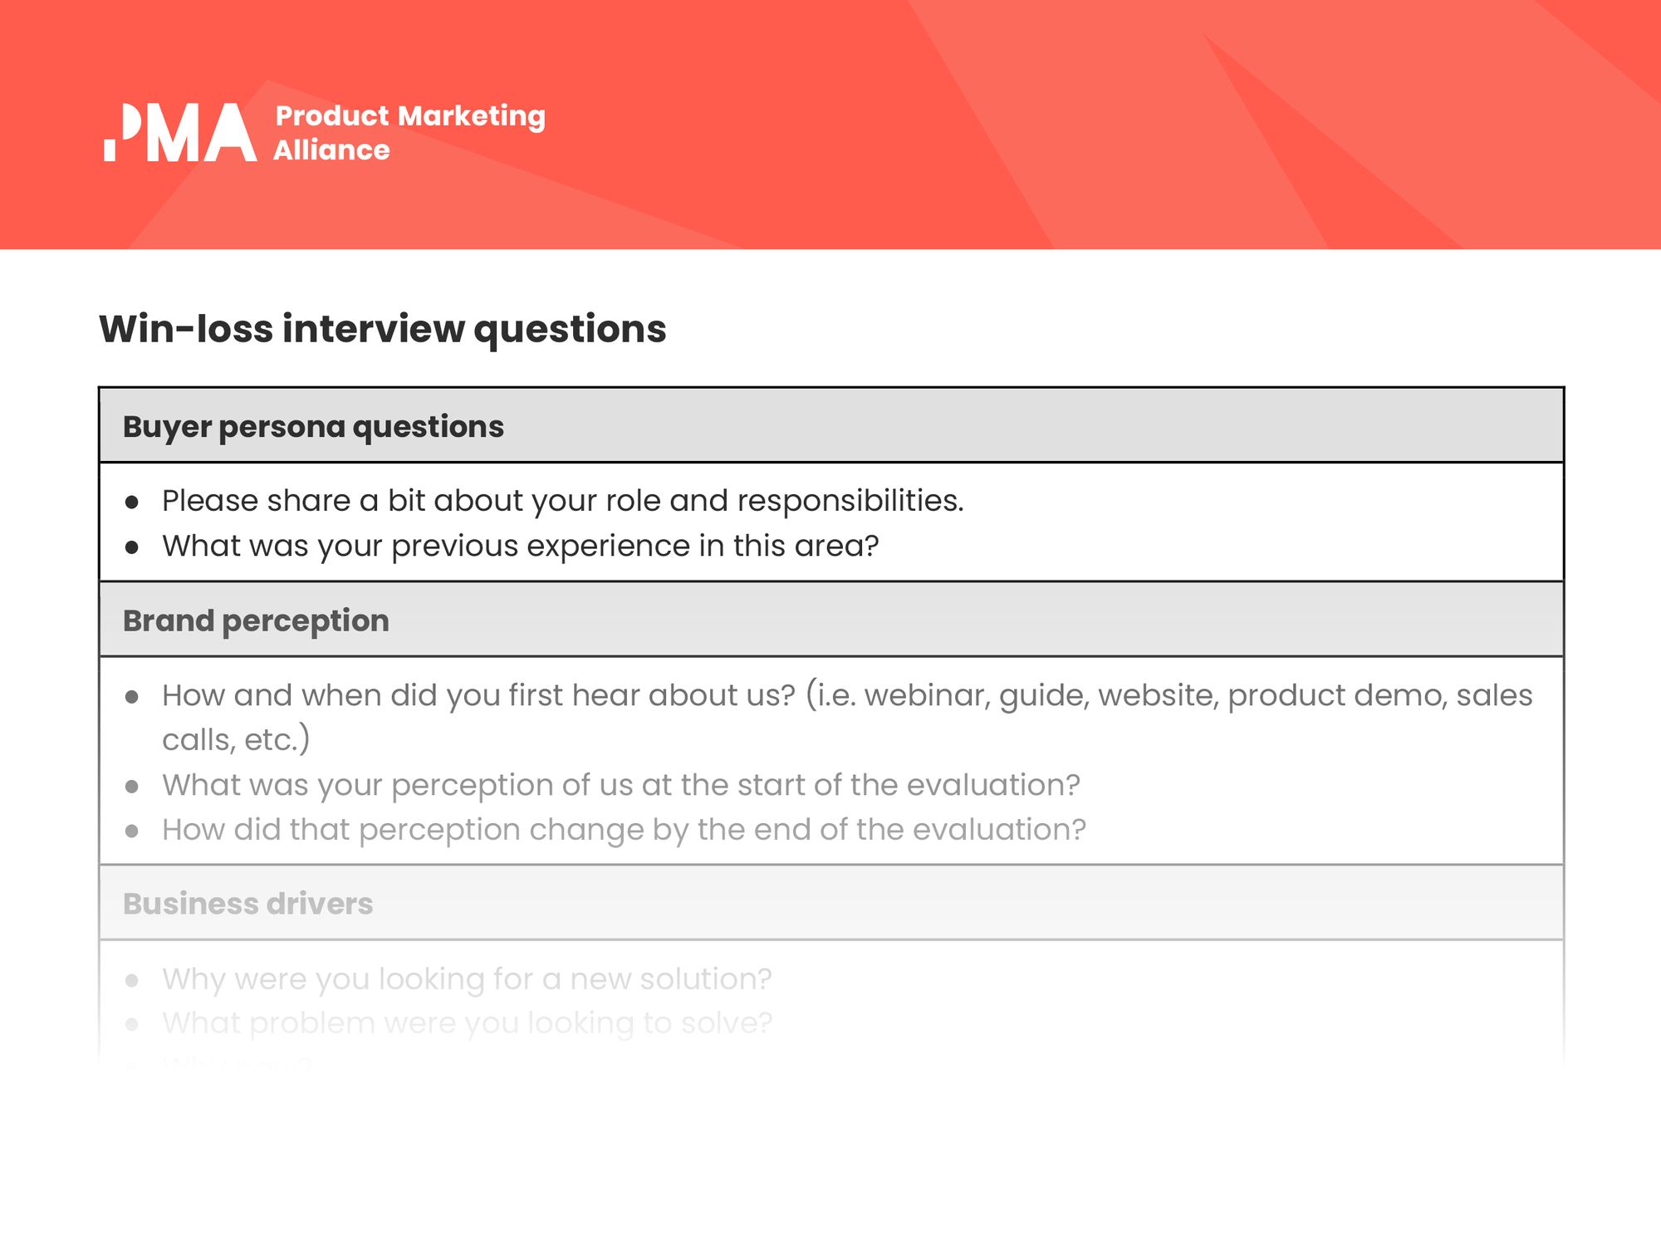Click the Brand perception section header
Image resolution: width=1661 pixels, height=1246 pixels.
[x=830, y=620]
